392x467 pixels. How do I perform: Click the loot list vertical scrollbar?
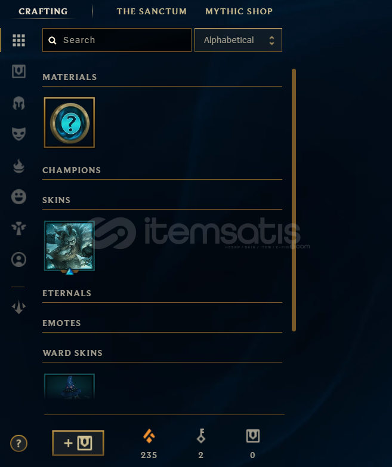(294, 200)
